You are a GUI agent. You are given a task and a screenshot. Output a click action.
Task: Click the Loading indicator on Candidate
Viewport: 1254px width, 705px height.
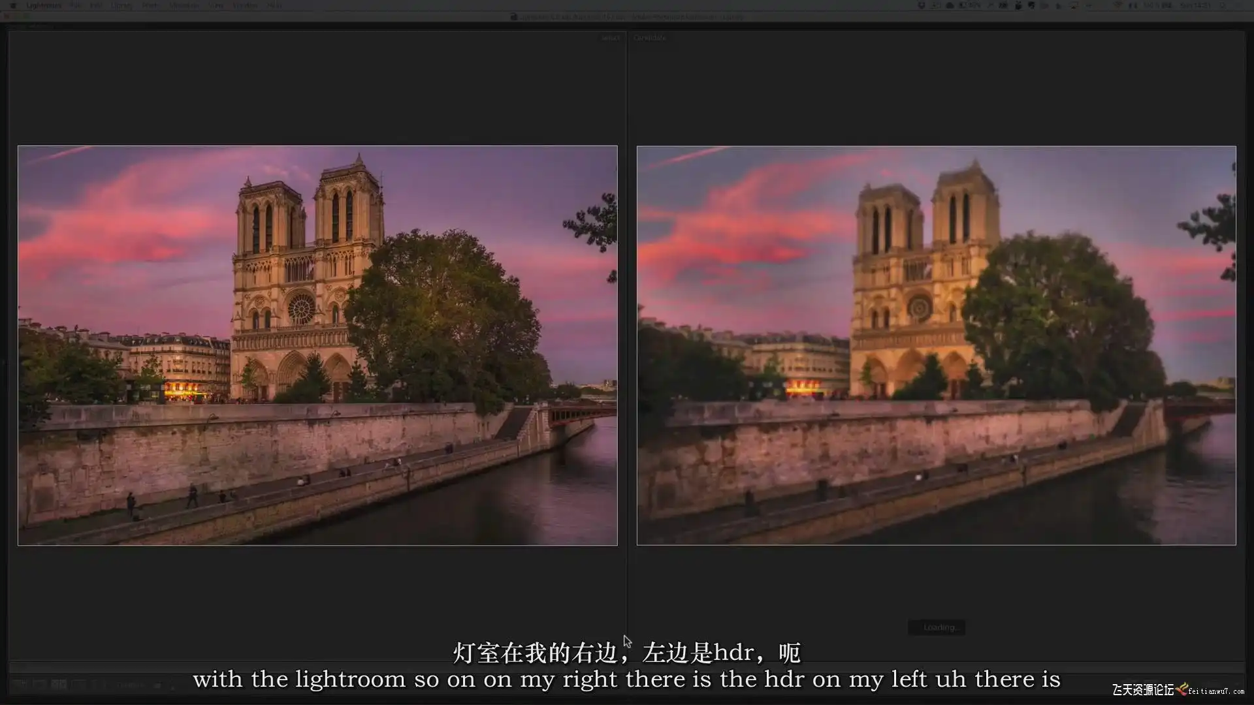937,627
